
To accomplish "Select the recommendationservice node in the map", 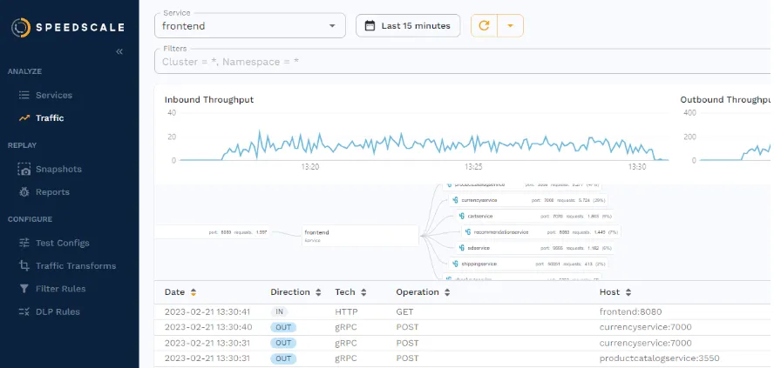I will [x=541, y=231].
